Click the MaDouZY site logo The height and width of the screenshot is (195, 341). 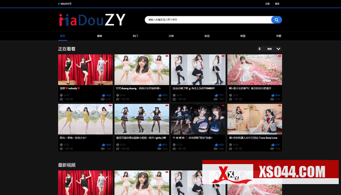[x=92, y=20]
